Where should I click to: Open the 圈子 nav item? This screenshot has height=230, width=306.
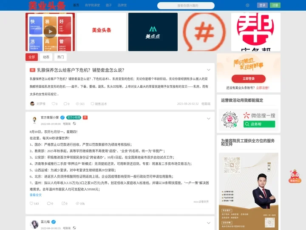(109, 5)
